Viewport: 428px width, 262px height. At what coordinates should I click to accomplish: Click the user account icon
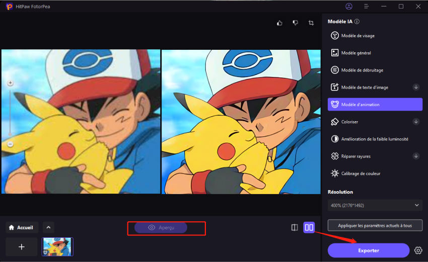pyautogui.click(x=349, y=6)
